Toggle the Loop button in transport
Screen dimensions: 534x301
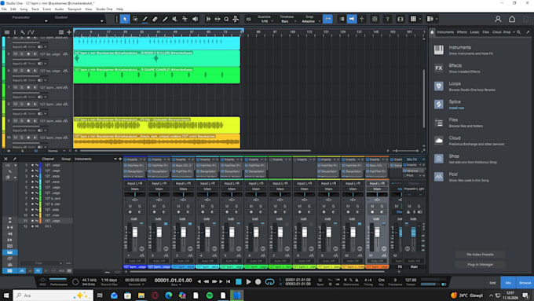pos(269,282)
